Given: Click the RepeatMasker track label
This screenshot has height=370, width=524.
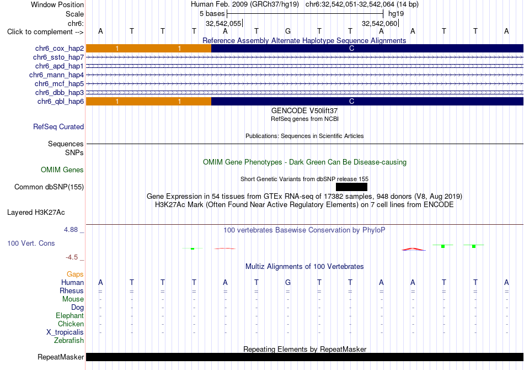Looking at the screenshot, I should pyautogui.click(x=61, y=357).
